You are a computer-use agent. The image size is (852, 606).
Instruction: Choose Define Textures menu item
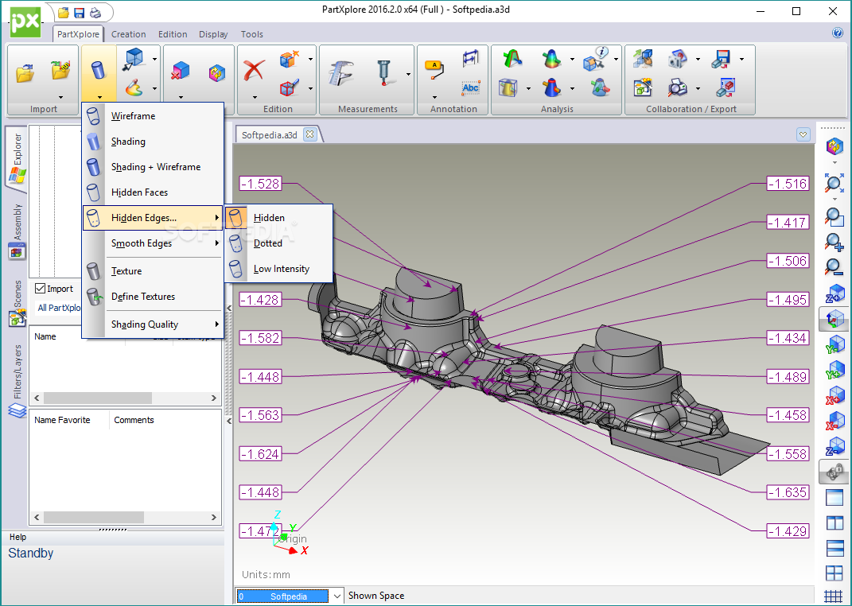pos(152,297)
